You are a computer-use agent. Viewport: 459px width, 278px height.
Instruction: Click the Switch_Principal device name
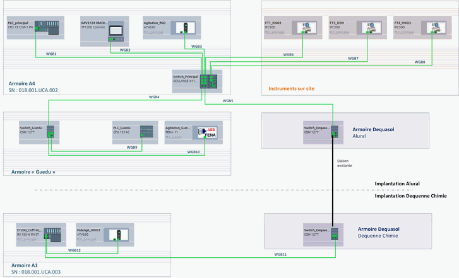click(186, 77)
